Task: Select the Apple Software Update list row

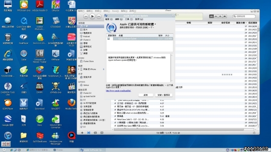Action: [x=140, y=38]
